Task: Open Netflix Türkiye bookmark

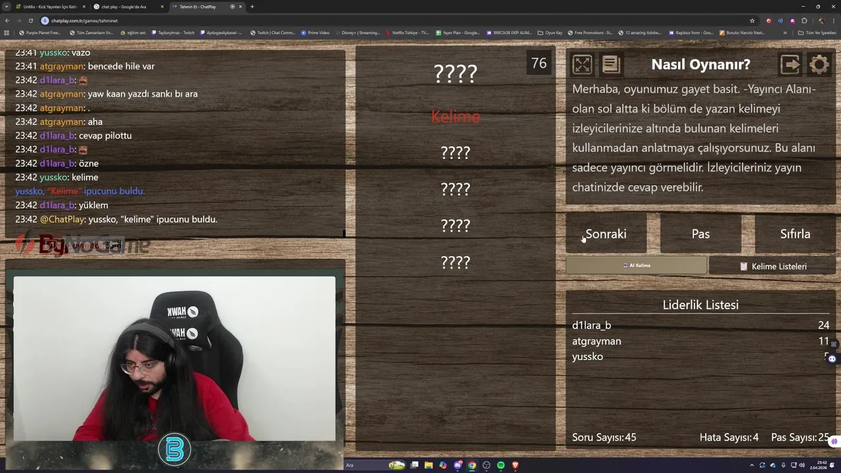Action: (407, 32)
